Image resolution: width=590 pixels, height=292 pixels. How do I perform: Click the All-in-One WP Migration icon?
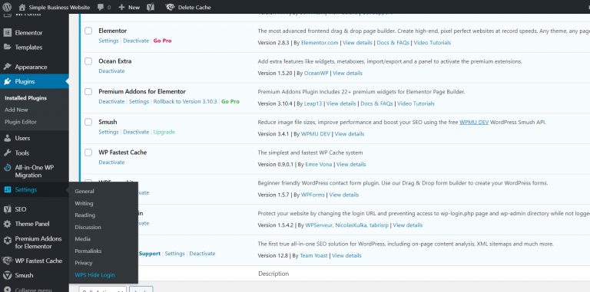(7, 168)
